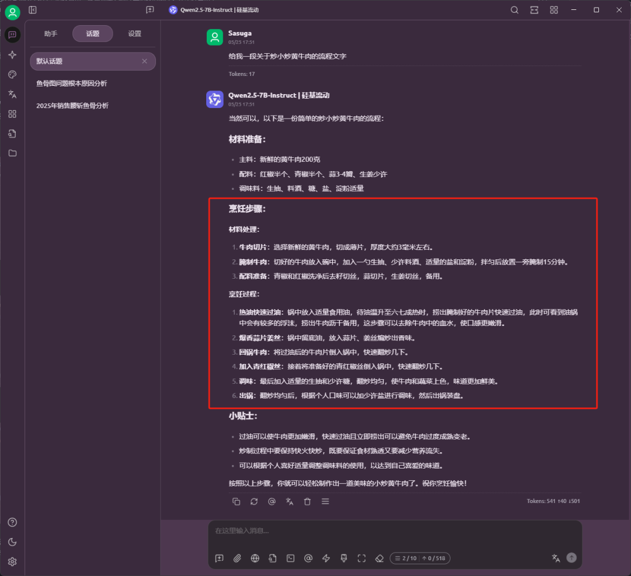631x576 pixels.
Task: Regenerate the assistant reply
Action: pyautogui.click(x=254, y=502)
